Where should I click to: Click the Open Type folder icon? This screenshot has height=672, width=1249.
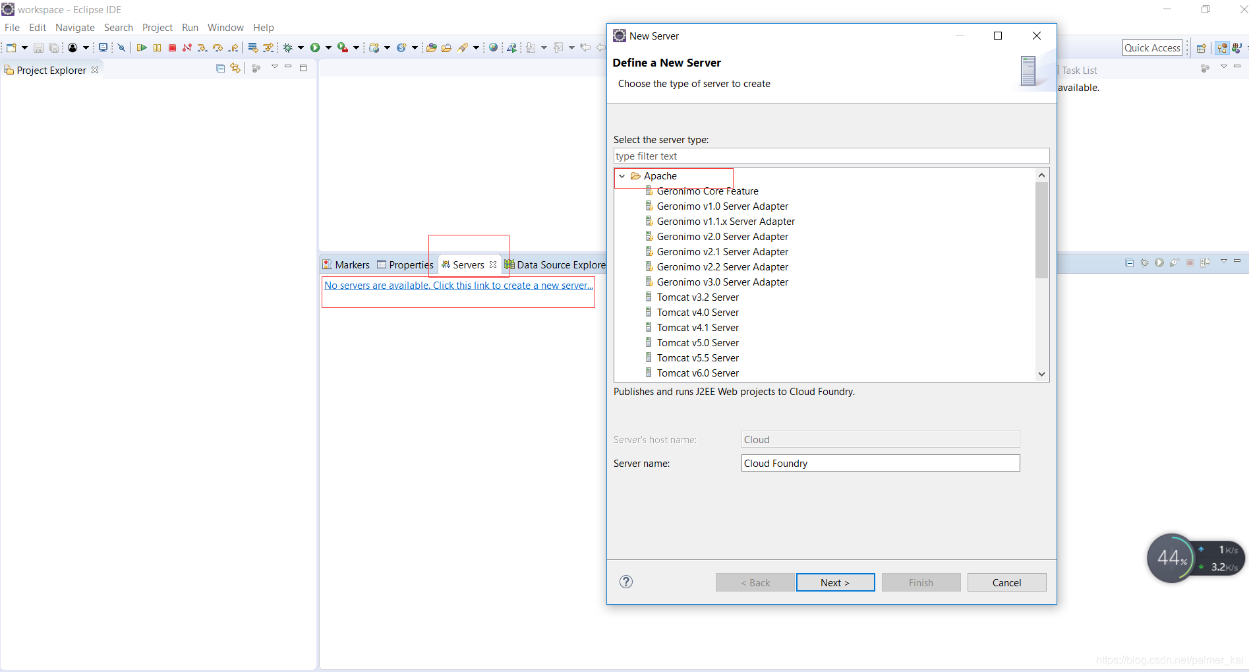431,47
